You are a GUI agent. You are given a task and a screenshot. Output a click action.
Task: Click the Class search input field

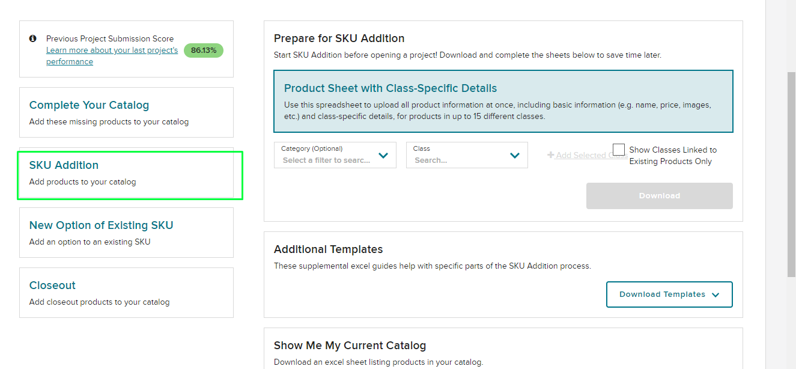[457, 160]
